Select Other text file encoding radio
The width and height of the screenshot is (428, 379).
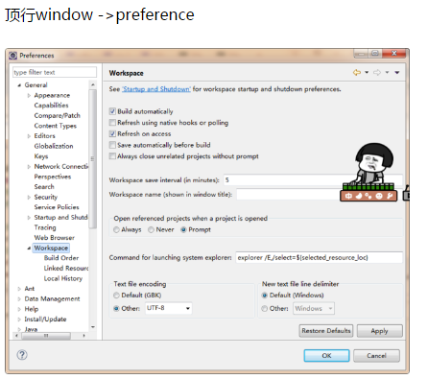[116, 308]
